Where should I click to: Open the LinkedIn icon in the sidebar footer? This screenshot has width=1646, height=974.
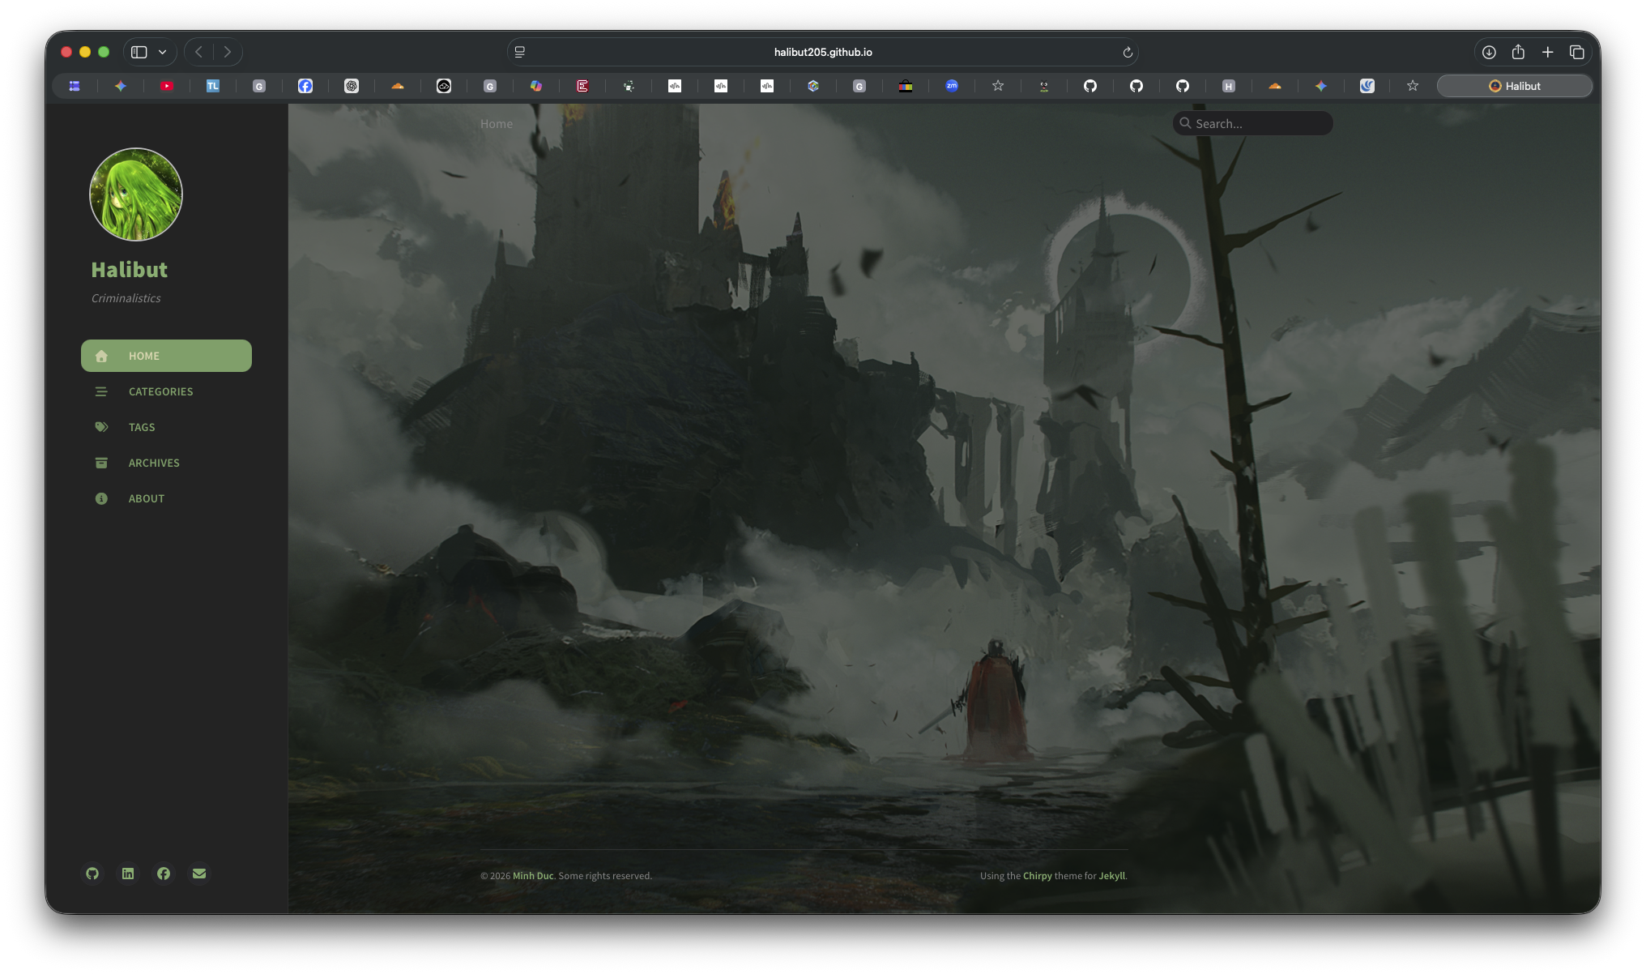pos(128,874)
